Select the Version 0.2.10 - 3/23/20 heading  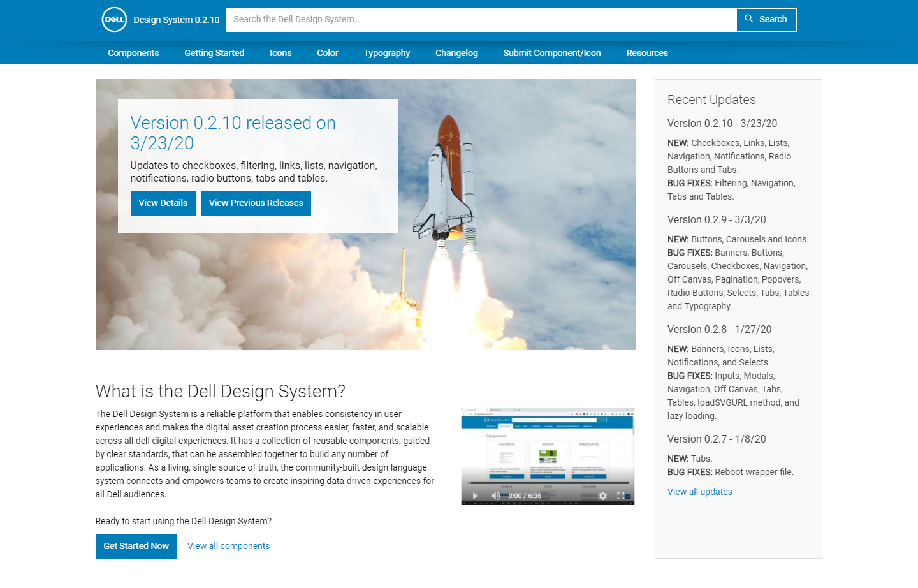722,123
